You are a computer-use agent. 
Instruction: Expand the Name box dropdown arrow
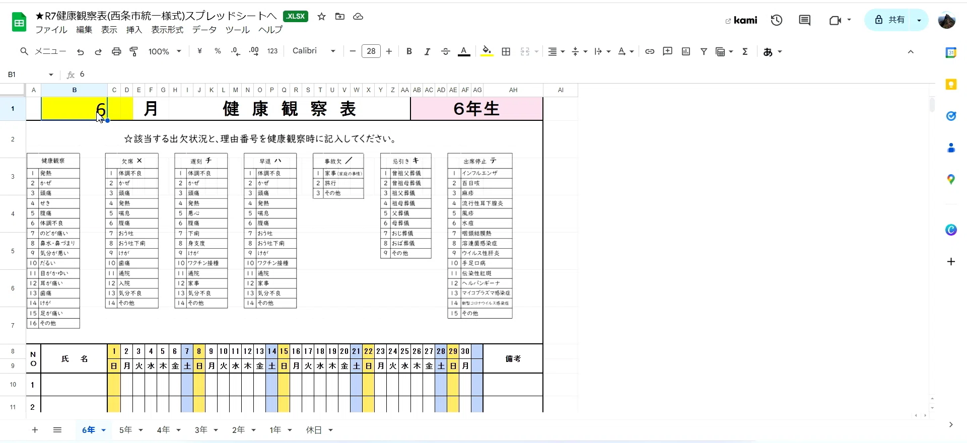click(x=51, y=75)
